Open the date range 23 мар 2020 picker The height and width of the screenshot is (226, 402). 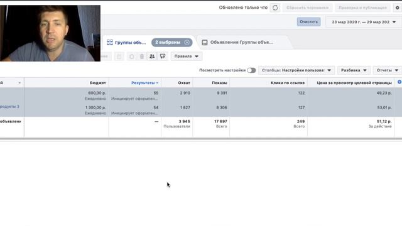click(364, 22)
